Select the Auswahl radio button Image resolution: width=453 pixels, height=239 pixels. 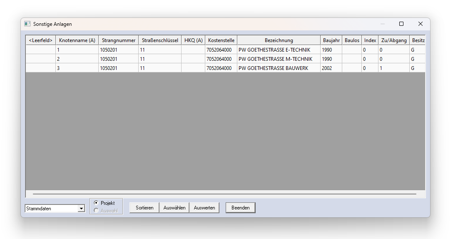(x=97, y=211)
